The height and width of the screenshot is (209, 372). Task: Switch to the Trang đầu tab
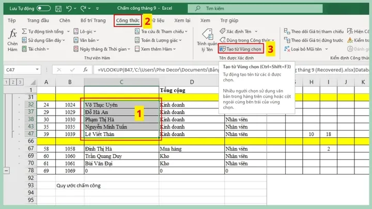38,20
